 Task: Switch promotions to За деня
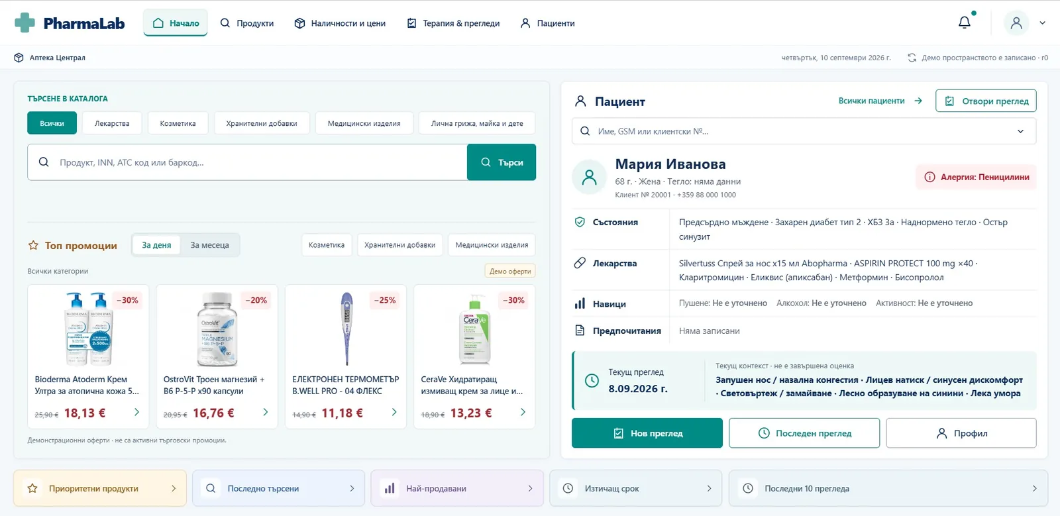(156, 245)
